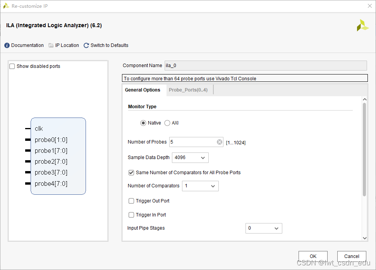
Task: Close the Re-customize IP dialog
Action: click(x=370, y=6)
